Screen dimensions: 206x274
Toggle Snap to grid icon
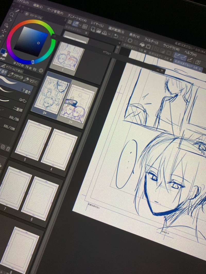[190, 60]
